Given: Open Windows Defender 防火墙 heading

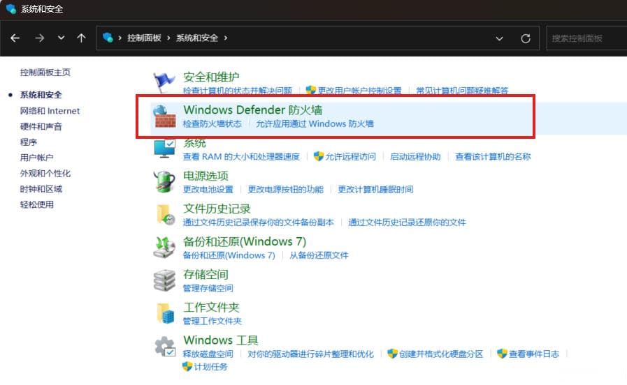Looking at the screenshot, I should pyautogui.click(x=253, y=110).
